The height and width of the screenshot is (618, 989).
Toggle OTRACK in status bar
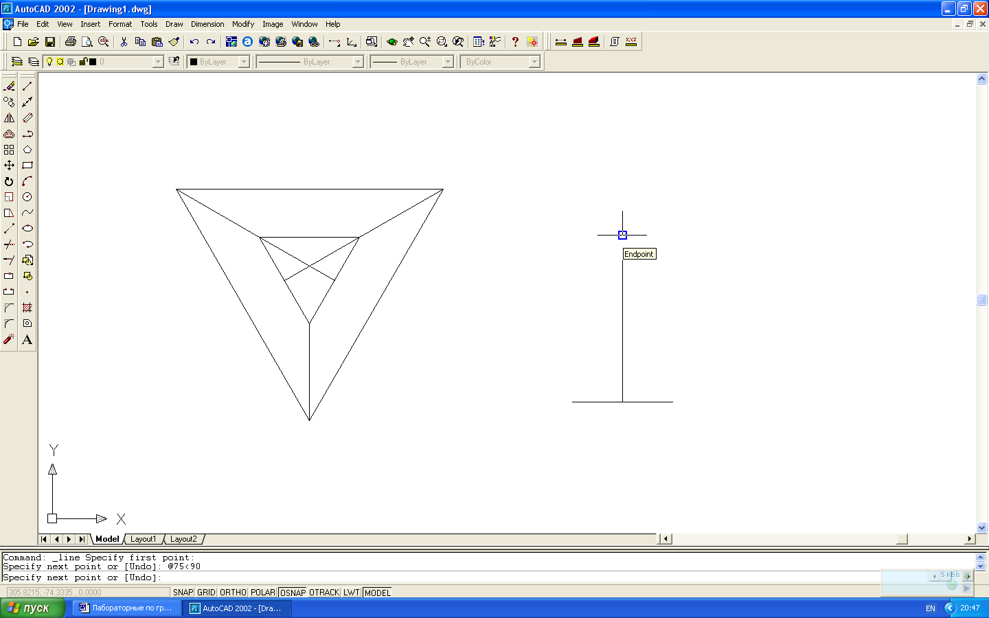[324, 593]
